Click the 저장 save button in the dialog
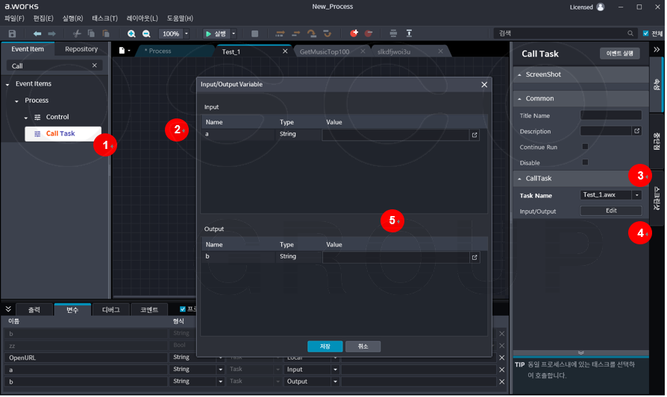The image size is (667, 397). click(325, 346)
